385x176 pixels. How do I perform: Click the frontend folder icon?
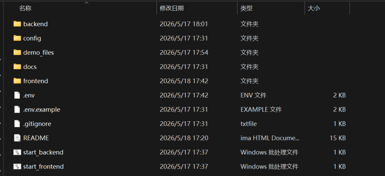point(17,81)
